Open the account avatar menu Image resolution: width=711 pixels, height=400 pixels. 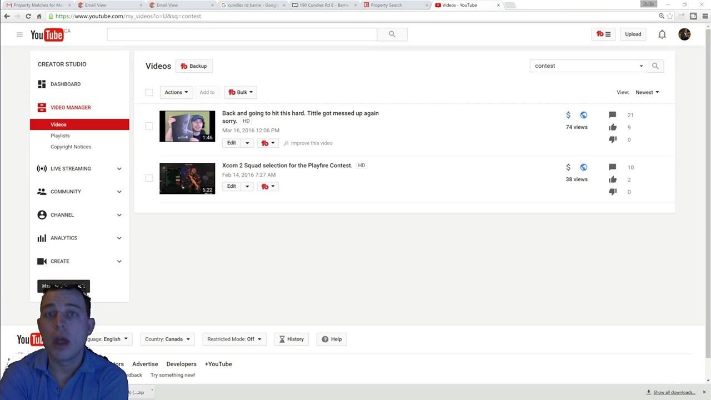(x=684, y=34)
